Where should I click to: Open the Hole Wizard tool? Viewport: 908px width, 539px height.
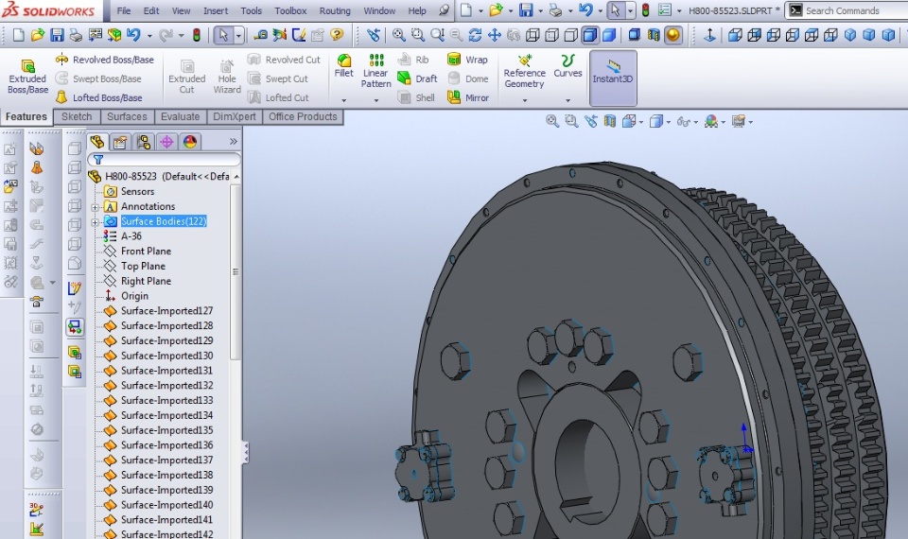pos(226,77)
